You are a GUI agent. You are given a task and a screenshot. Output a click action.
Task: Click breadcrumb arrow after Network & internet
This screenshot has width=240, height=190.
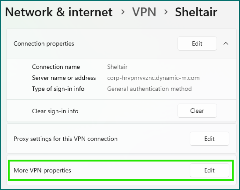click(123, 13)
